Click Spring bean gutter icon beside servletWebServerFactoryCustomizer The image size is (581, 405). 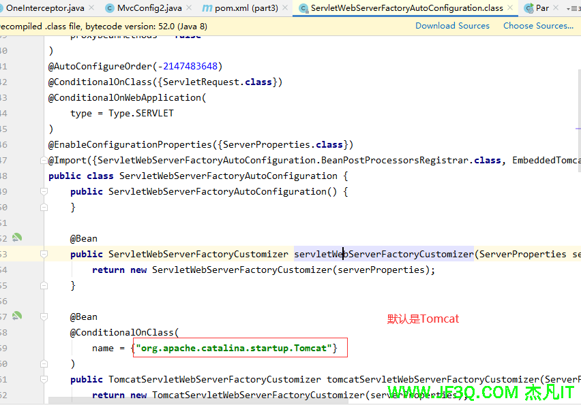tap(16, 238)
